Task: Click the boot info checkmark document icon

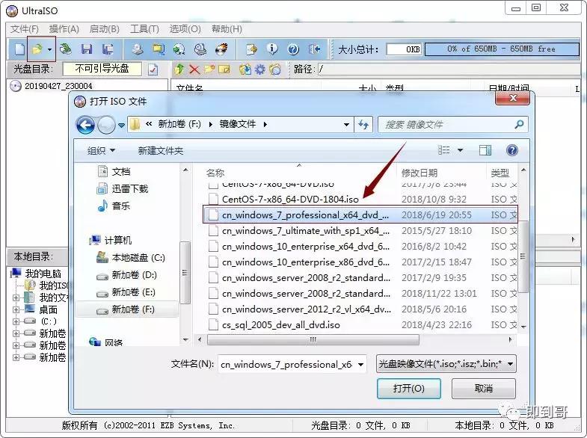Action: coord(153,70)
